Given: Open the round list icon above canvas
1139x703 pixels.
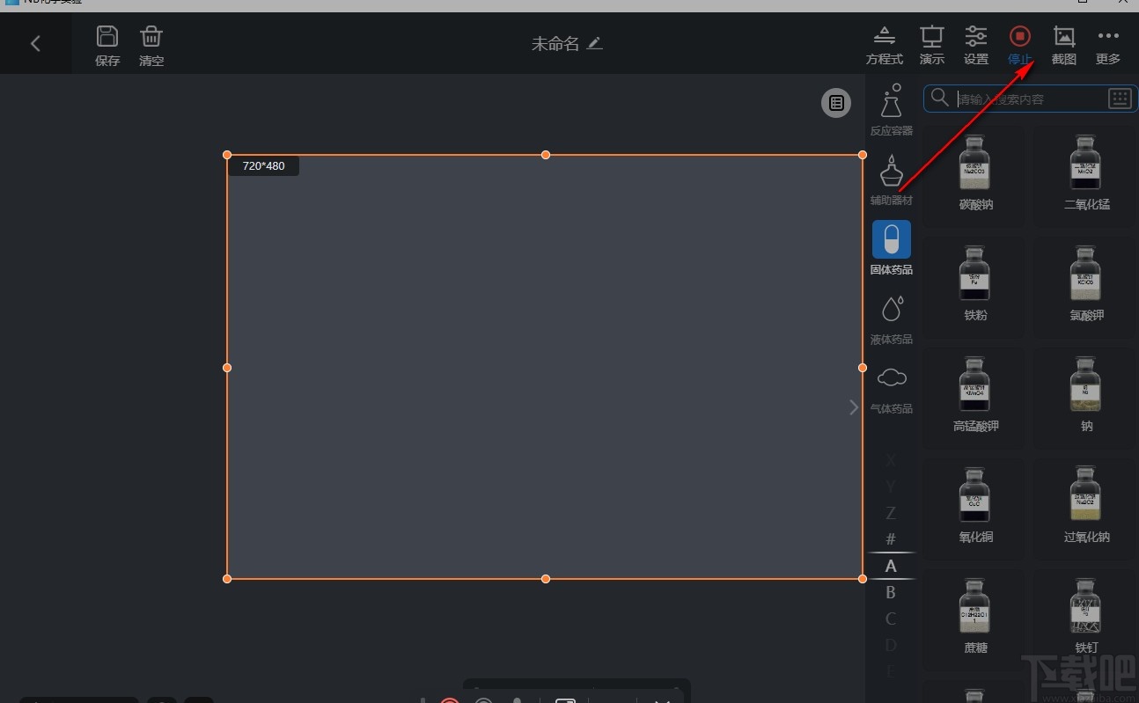Looking at the screenshot, I should [836, 103].
